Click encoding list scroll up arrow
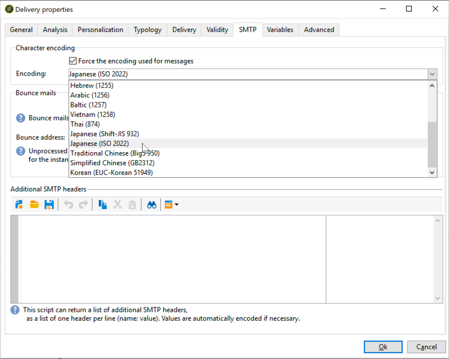This screenshot has width=449, height=359. click(x=432, y=85)
